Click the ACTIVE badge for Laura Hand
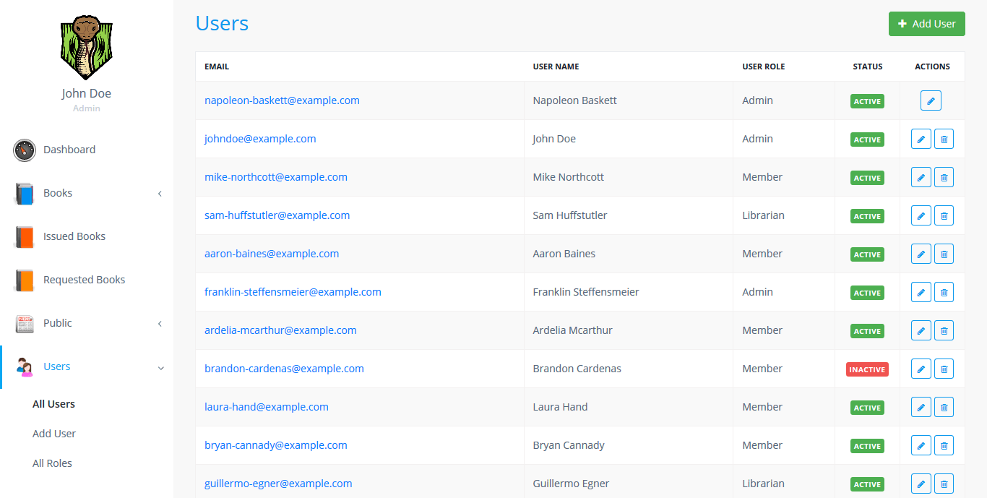 (x=867, y=408)
